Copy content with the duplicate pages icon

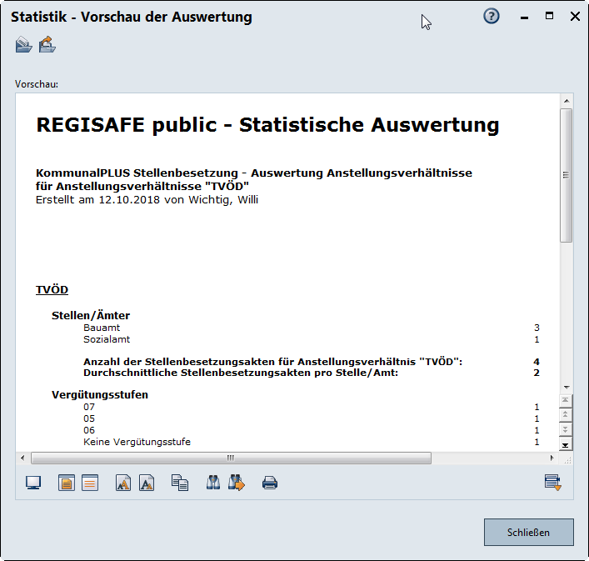coord(179,483)
